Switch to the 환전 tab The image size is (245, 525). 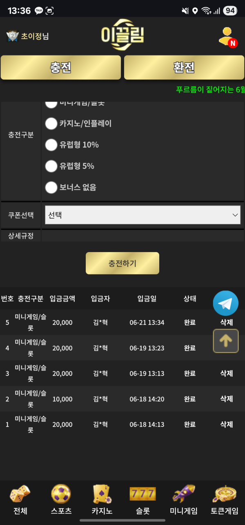[184, 68]
